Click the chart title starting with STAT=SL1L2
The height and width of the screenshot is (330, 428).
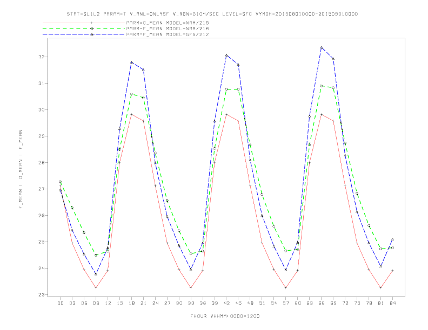point(212,14)
